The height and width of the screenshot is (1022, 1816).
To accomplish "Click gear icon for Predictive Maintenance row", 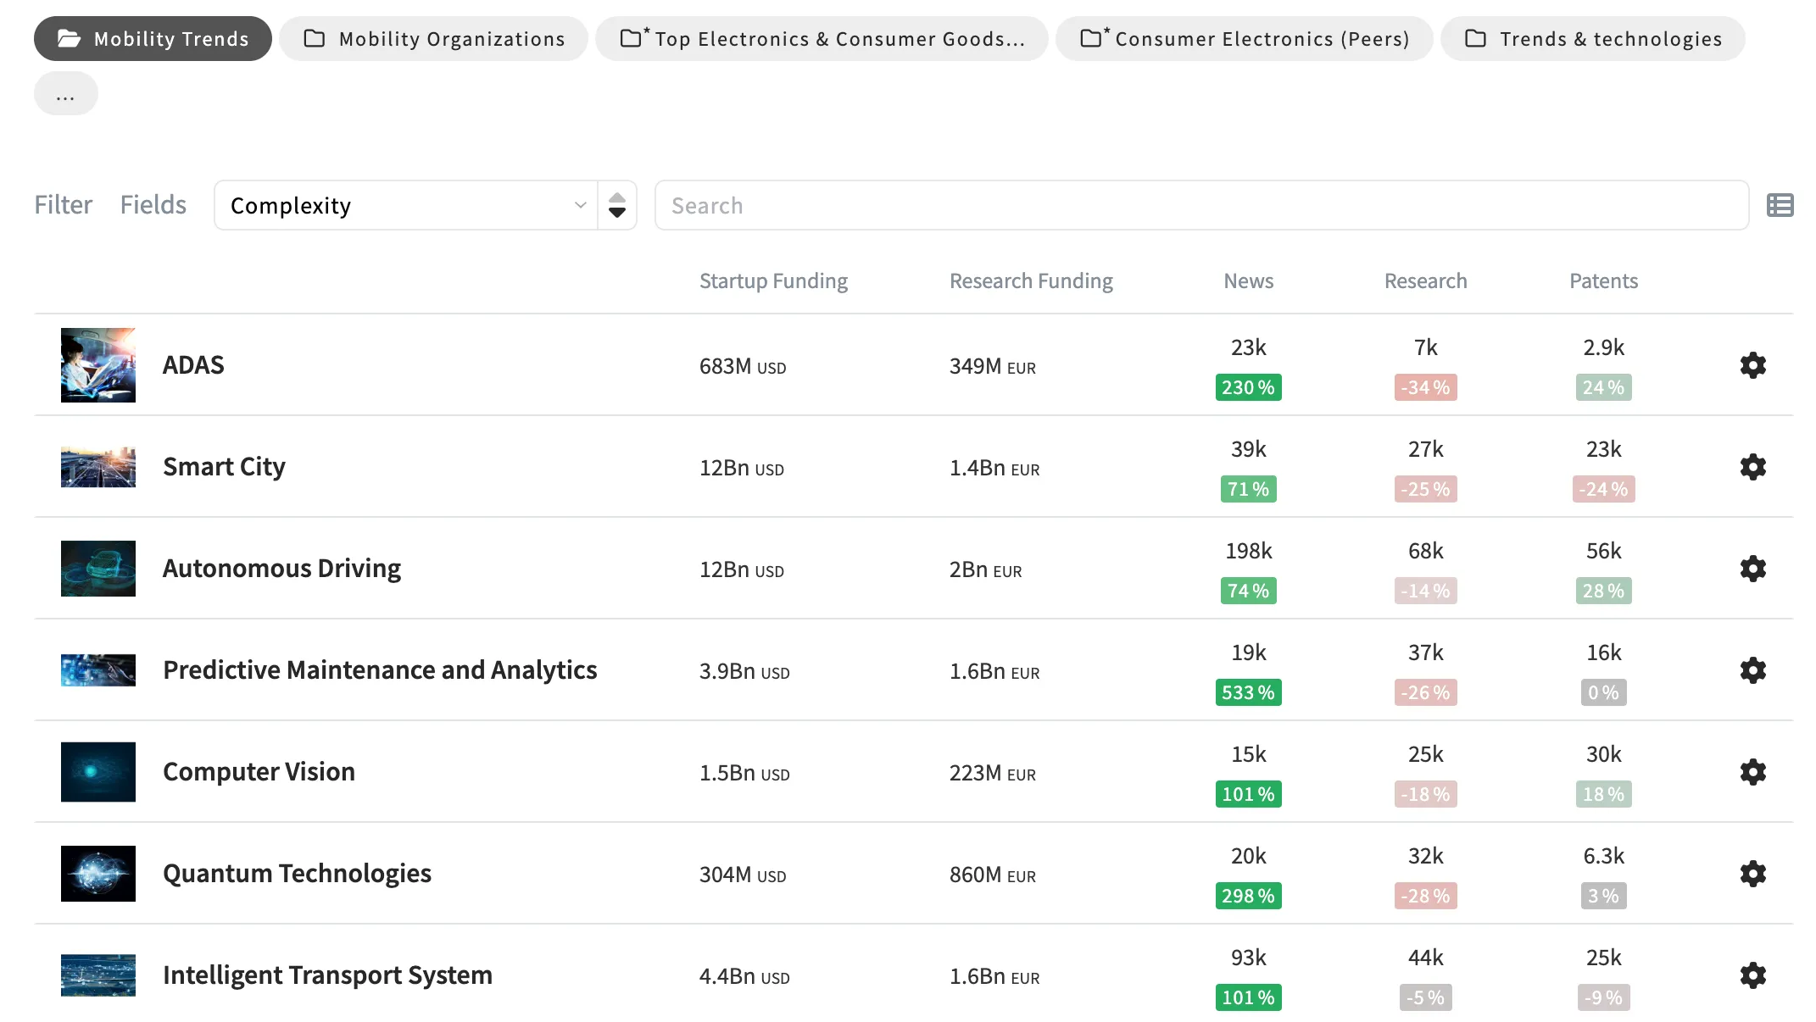I will [x=1752, y=670].
